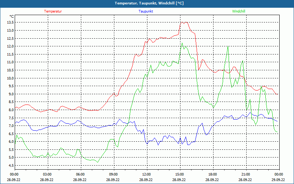Click the '8,5' y-axis value
294x184 pixels.
pos(11,102)
